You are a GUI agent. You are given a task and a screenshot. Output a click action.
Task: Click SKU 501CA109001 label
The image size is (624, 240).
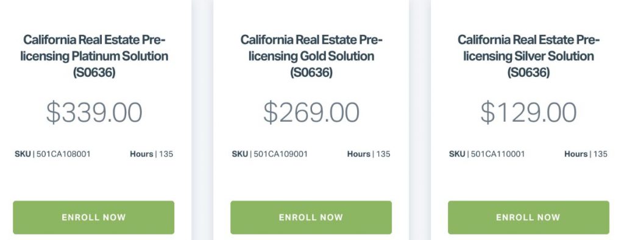click(x=270, y=154)
